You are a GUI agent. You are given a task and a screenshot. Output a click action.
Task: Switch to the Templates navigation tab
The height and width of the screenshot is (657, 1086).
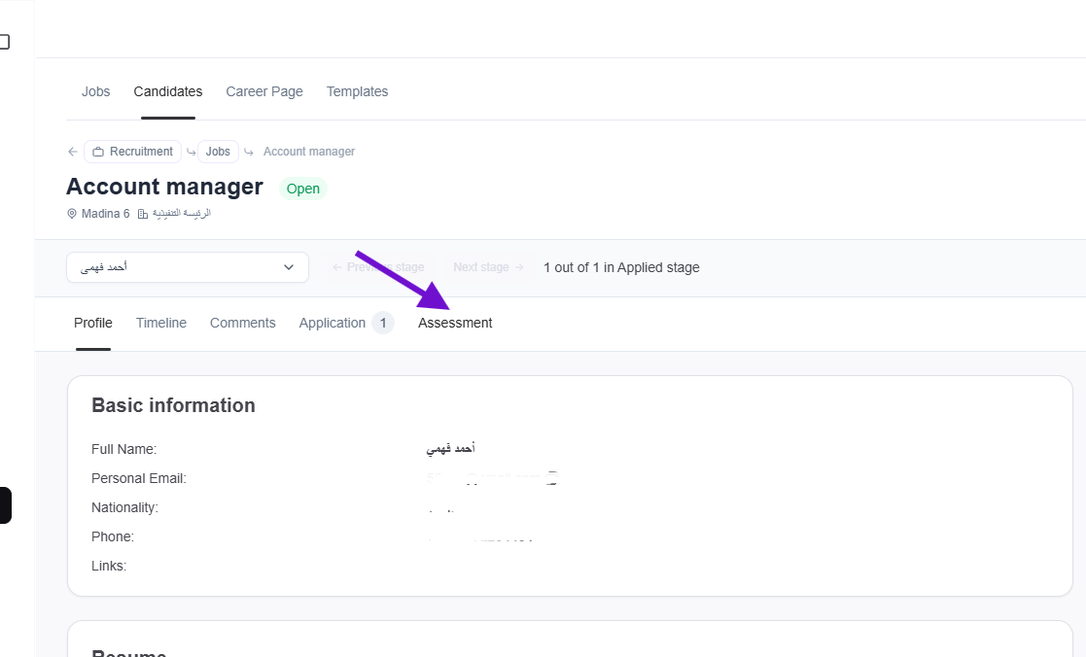pyautogui.click(x=357, y=91)
